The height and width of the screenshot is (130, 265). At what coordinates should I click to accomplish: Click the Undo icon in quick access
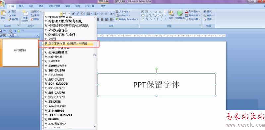[5, 31]
